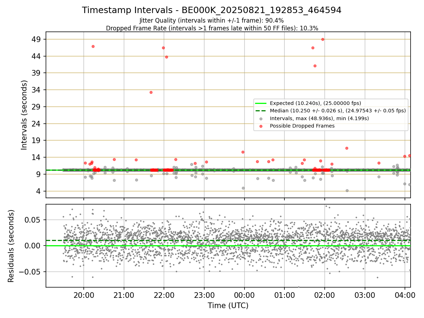Click the x-axis tick label '22:00'
This screenshot has height=318, width=424.
pos(164,295)
